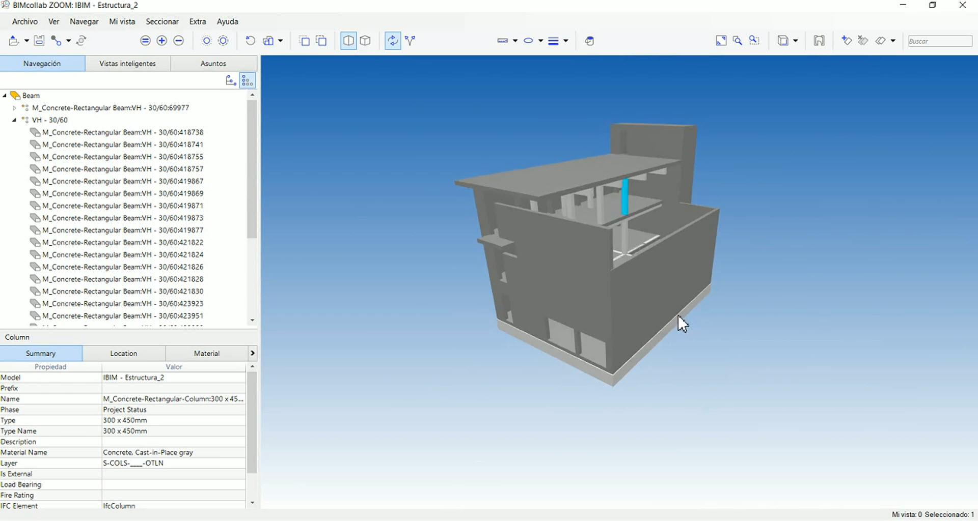This screenshot has height=521, width=978.
Task: Click the save (floppy disk) icon
Action: tap(39, 41)
